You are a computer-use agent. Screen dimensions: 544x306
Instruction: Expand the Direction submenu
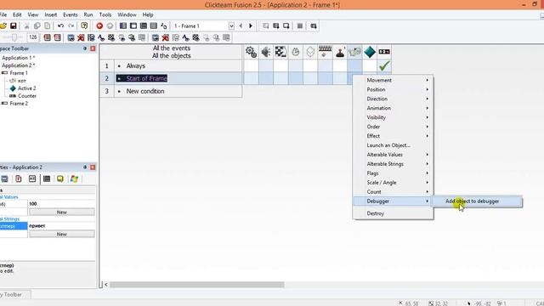(393, 99)
